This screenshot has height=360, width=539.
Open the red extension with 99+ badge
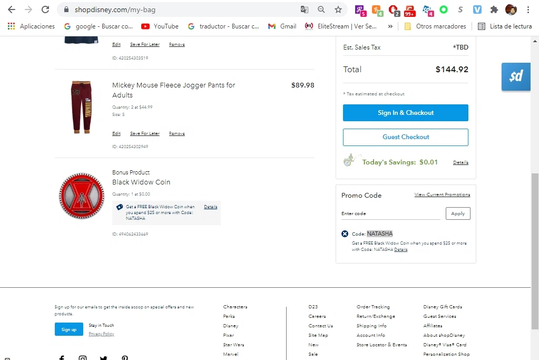[410, 11]
